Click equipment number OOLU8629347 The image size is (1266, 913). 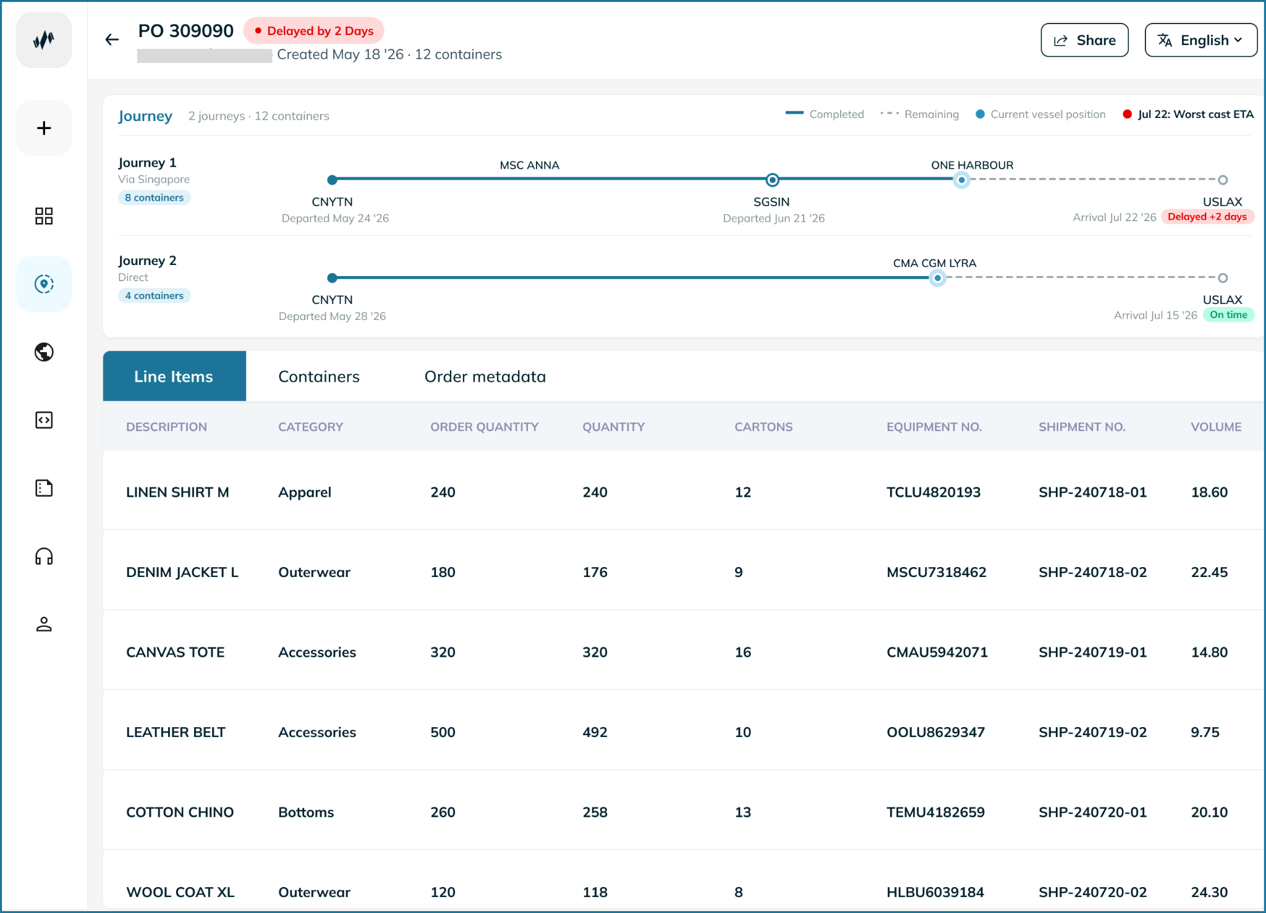click(x=936, y=732)
